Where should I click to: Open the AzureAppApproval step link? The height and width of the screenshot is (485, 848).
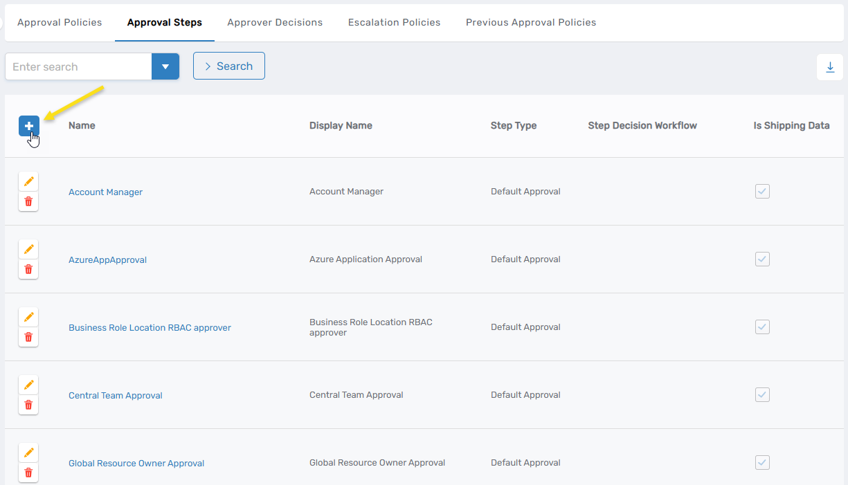click(107, 259)
